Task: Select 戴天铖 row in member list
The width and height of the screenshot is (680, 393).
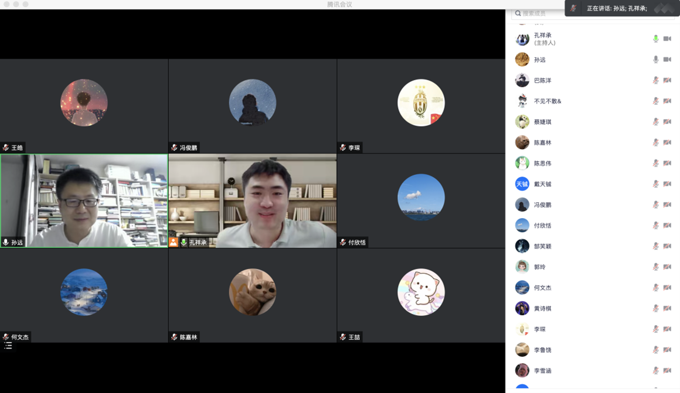Action: (542, 184)
